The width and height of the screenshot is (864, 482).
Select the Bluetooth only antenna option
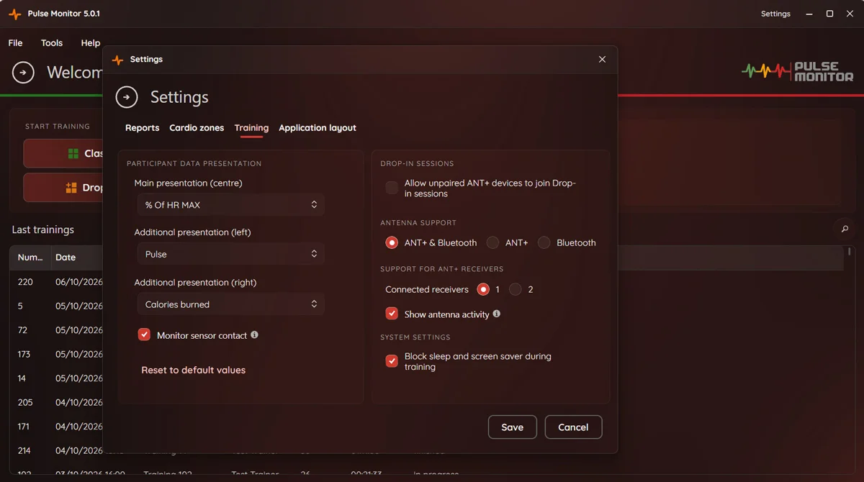pyautogui.click(x=544, y=243)
